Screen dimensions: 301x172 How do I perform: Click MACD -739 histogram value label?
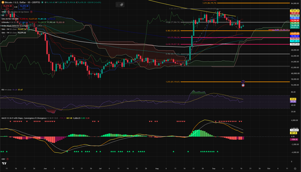pyautogui.click(x=294, y=139)
